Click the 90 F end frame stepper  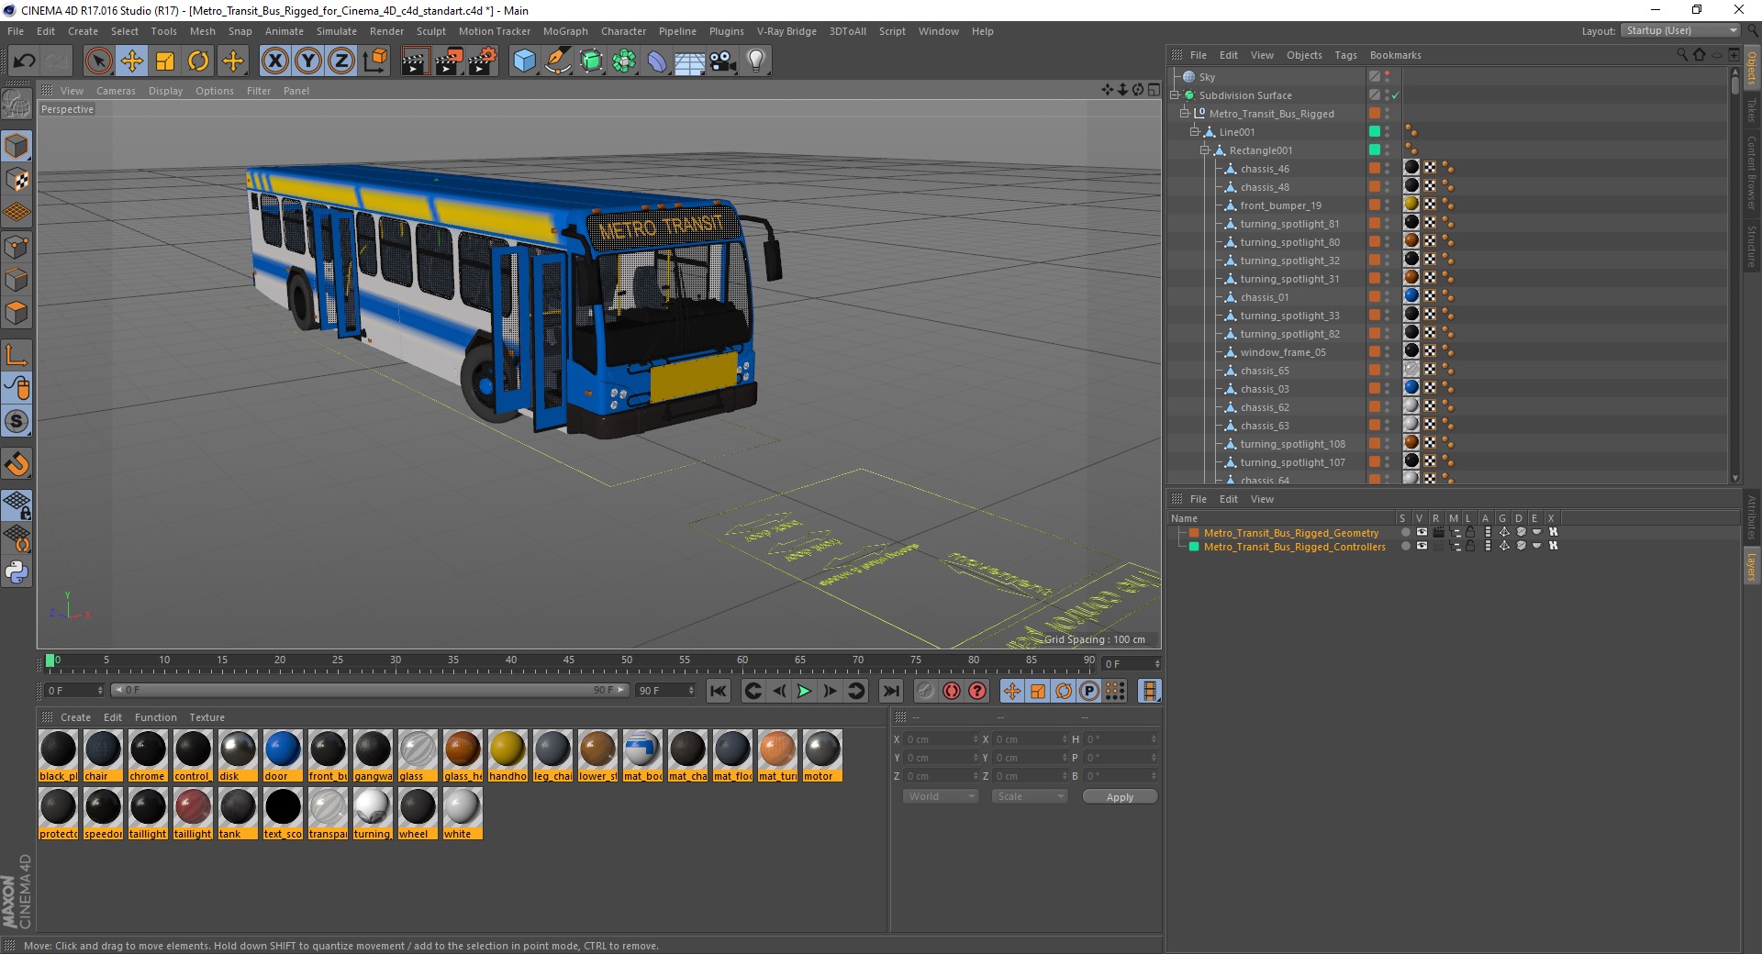point(691,691)
